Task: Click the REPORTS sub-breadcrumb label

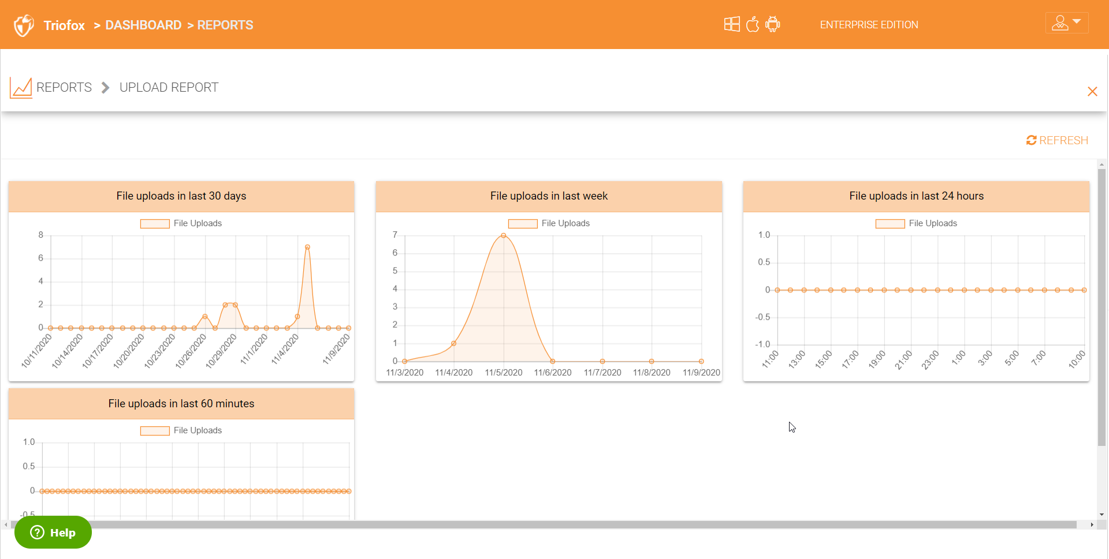Action: 64,87
